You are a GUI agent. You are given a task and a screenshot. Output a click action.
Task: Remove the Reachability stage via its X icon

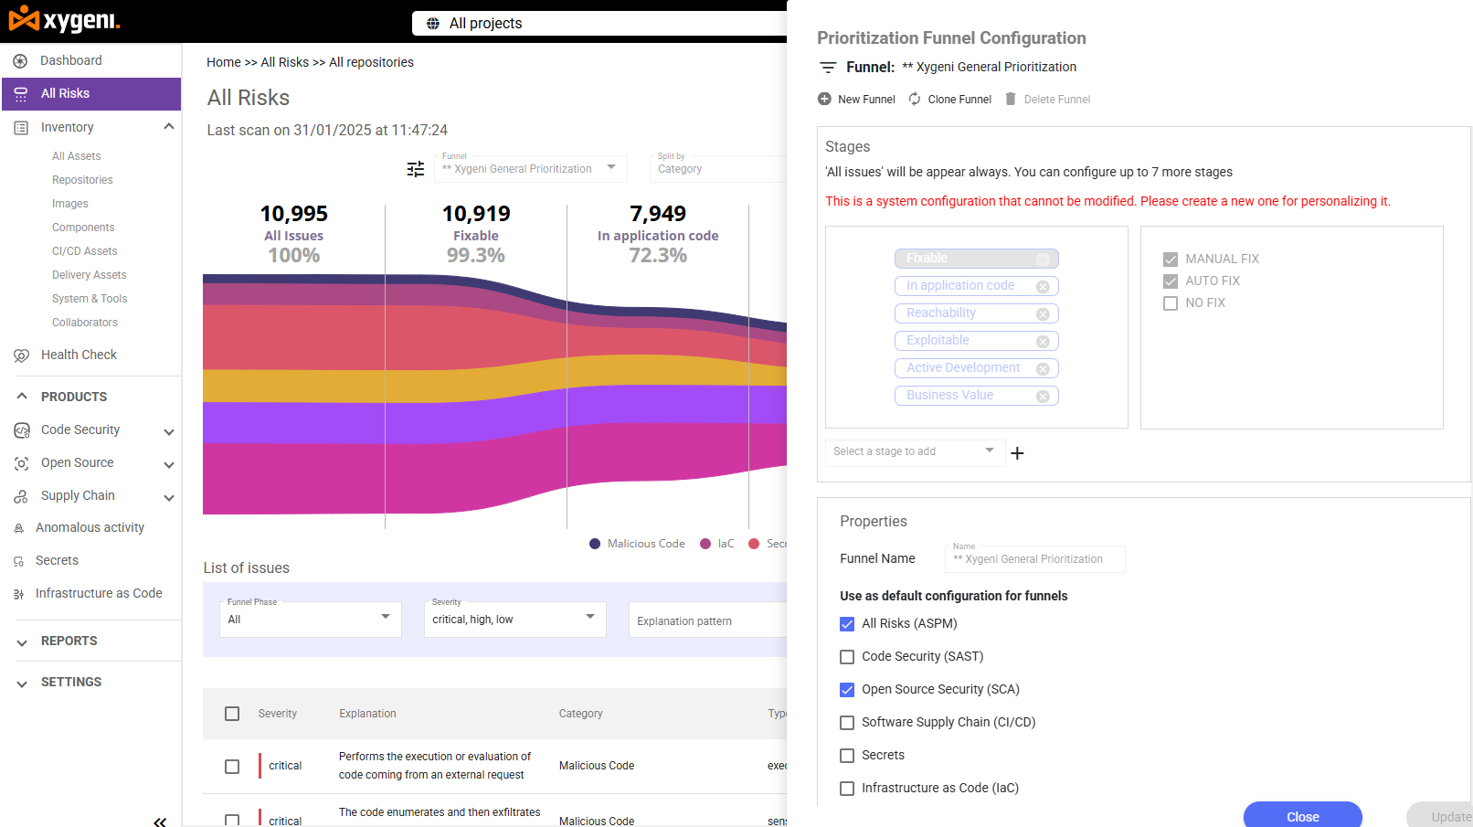pyautogui.click(x=1043, y=313)
